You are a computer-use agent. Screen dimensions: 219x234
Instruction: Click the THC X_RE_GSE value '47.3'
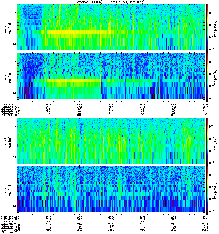pyautogui.click(x=79, y=217)
